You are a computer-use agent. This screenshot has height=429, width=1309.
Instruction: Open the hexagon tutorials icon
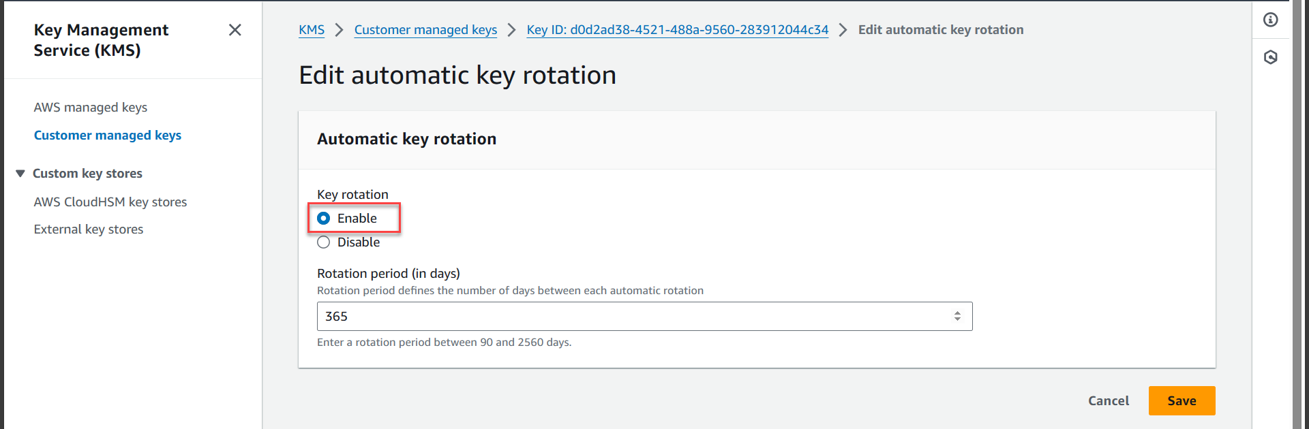(x=1270, y=57)
